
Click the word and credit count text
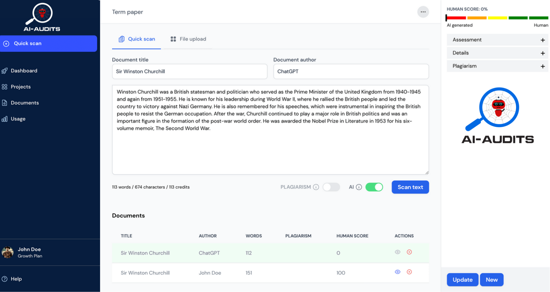(151, 187)
